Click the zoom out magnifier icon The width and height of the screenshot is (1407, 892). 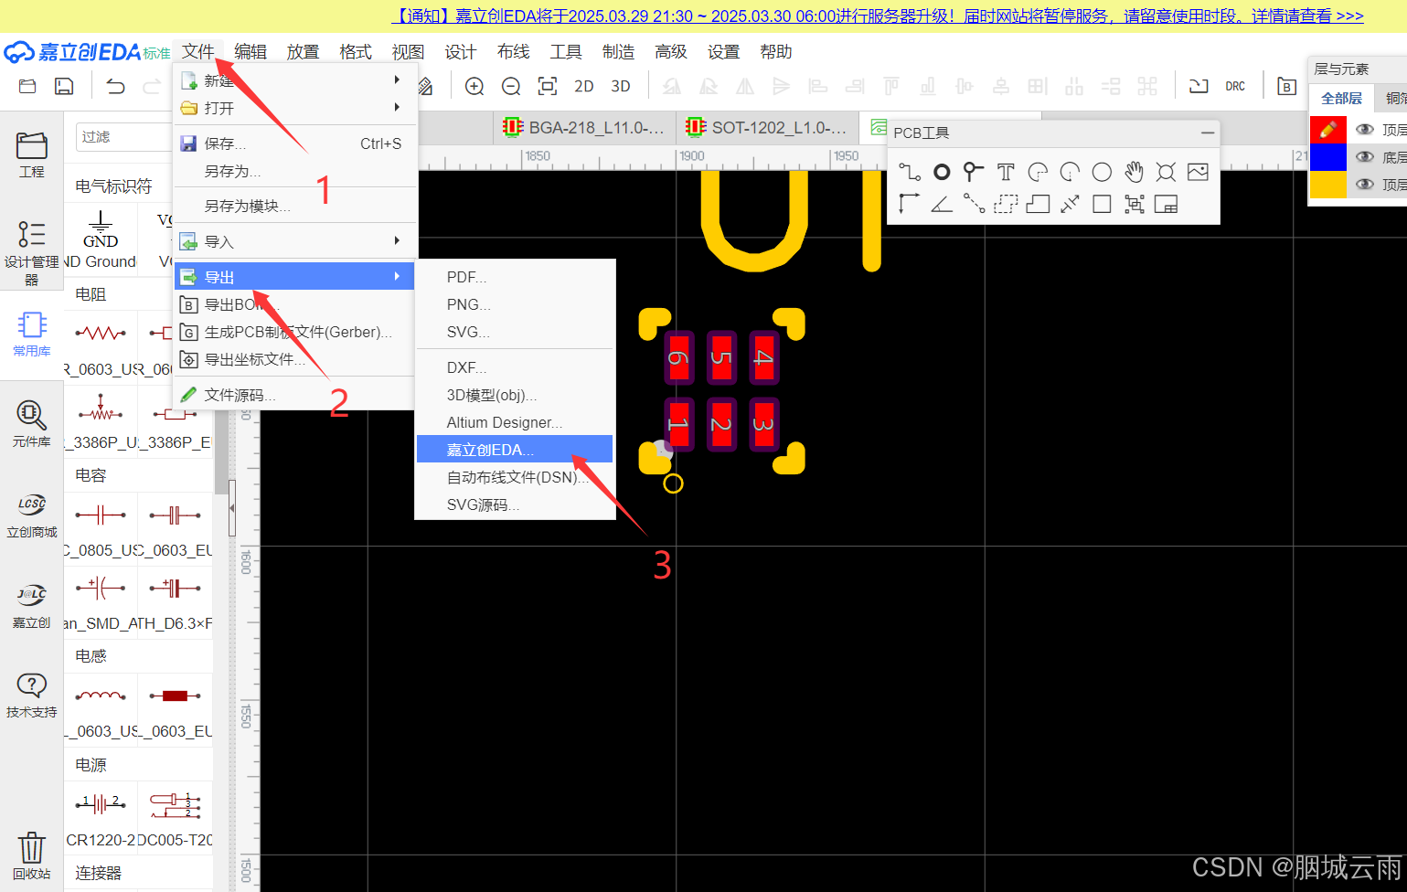(511, 86)
